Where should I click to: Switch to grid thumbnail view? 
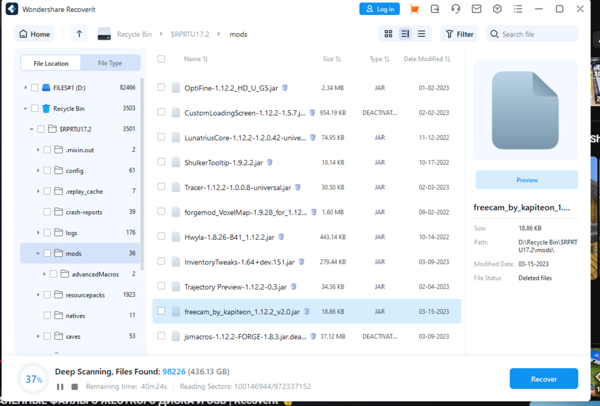coord(388,34)
